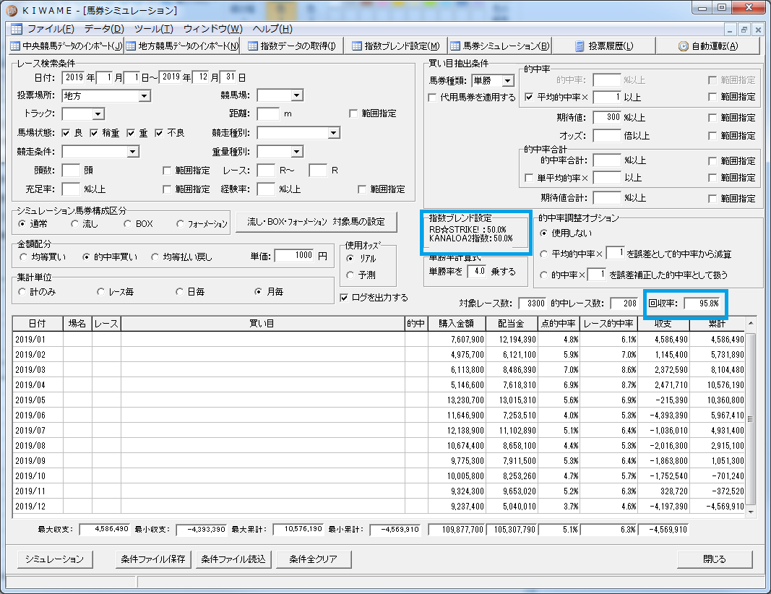The image size is (771, 594).
Task: Select 均等払い戻し amount allocation
Action: pos(155,257)
